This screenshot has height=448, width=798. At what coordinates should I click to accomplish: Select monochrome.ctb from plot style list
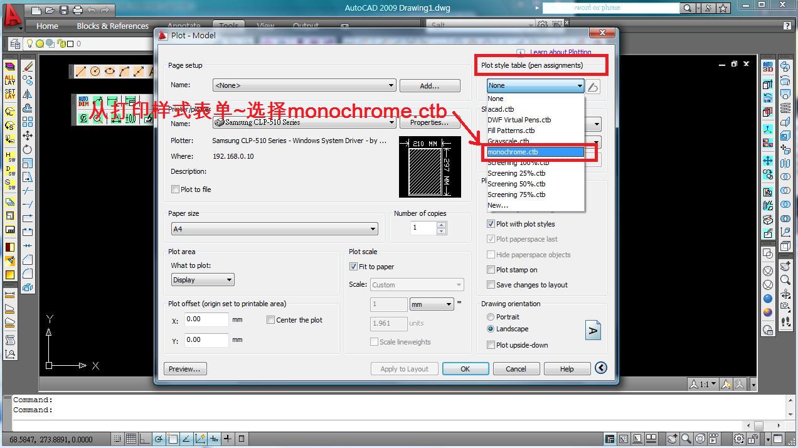(x=536, y=152)
